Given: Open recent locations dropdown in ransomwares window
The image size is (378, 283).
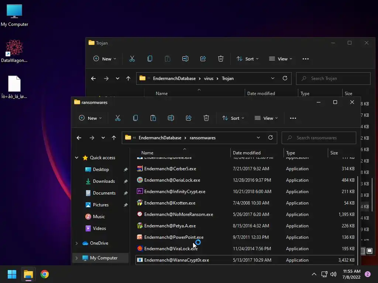Looking at the screenshot, I should (103, 138).
